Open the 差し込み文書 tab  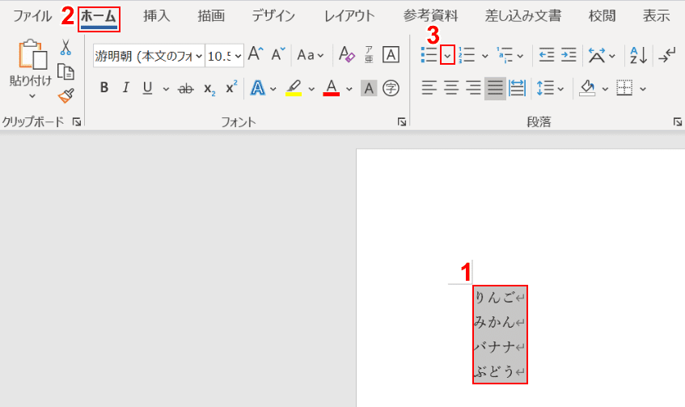pyautogui.click(x=523, y=16)
